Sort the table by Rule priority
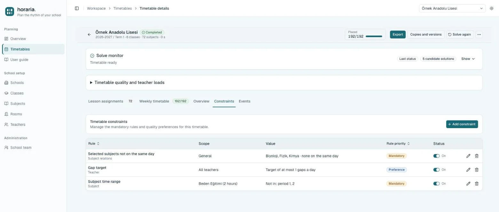The height and width of the screenshot is (212, 499). 398,143
